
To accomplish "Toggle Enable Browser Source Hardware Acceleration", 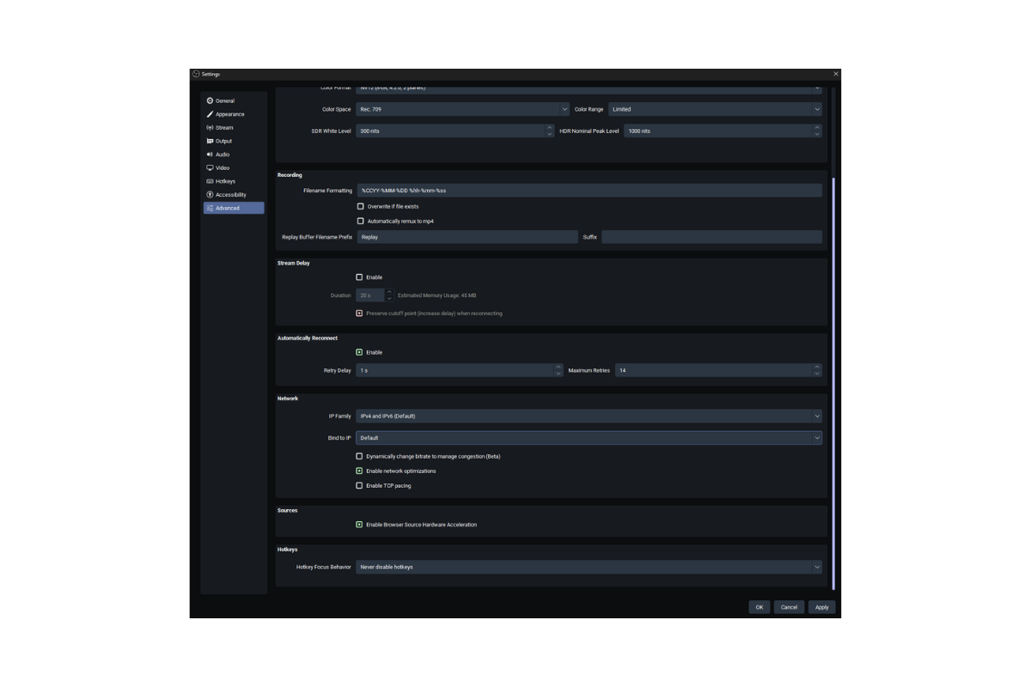I will click(359, 525).
